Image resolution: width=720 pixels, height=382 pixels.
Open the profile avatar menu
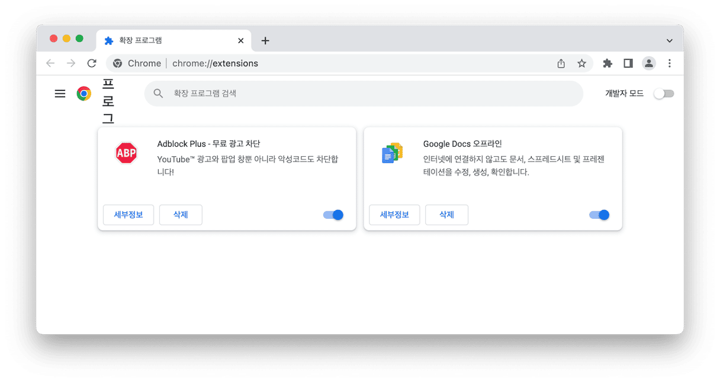click(649, 63)
